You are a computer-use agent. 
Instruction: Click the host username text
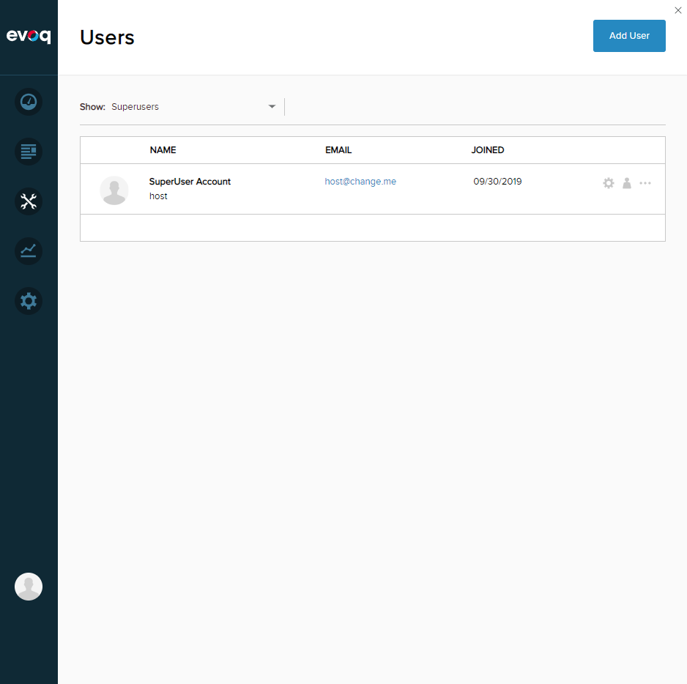[x=158, y=196]
